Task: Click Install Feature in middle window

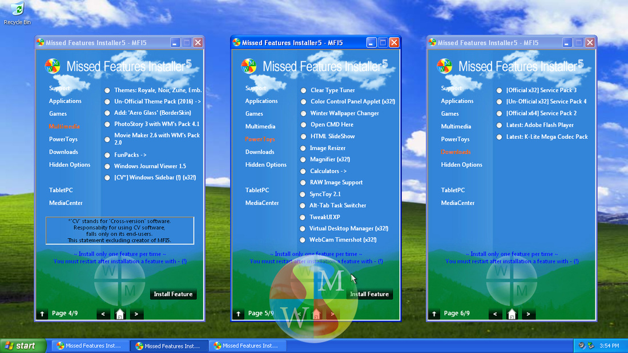Action: (369, 294)
